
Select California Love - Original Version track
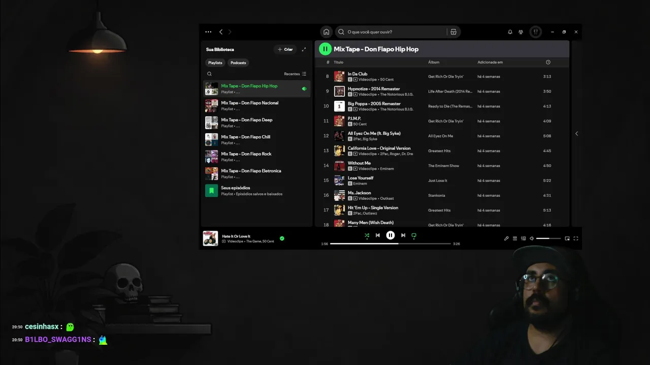442,151
